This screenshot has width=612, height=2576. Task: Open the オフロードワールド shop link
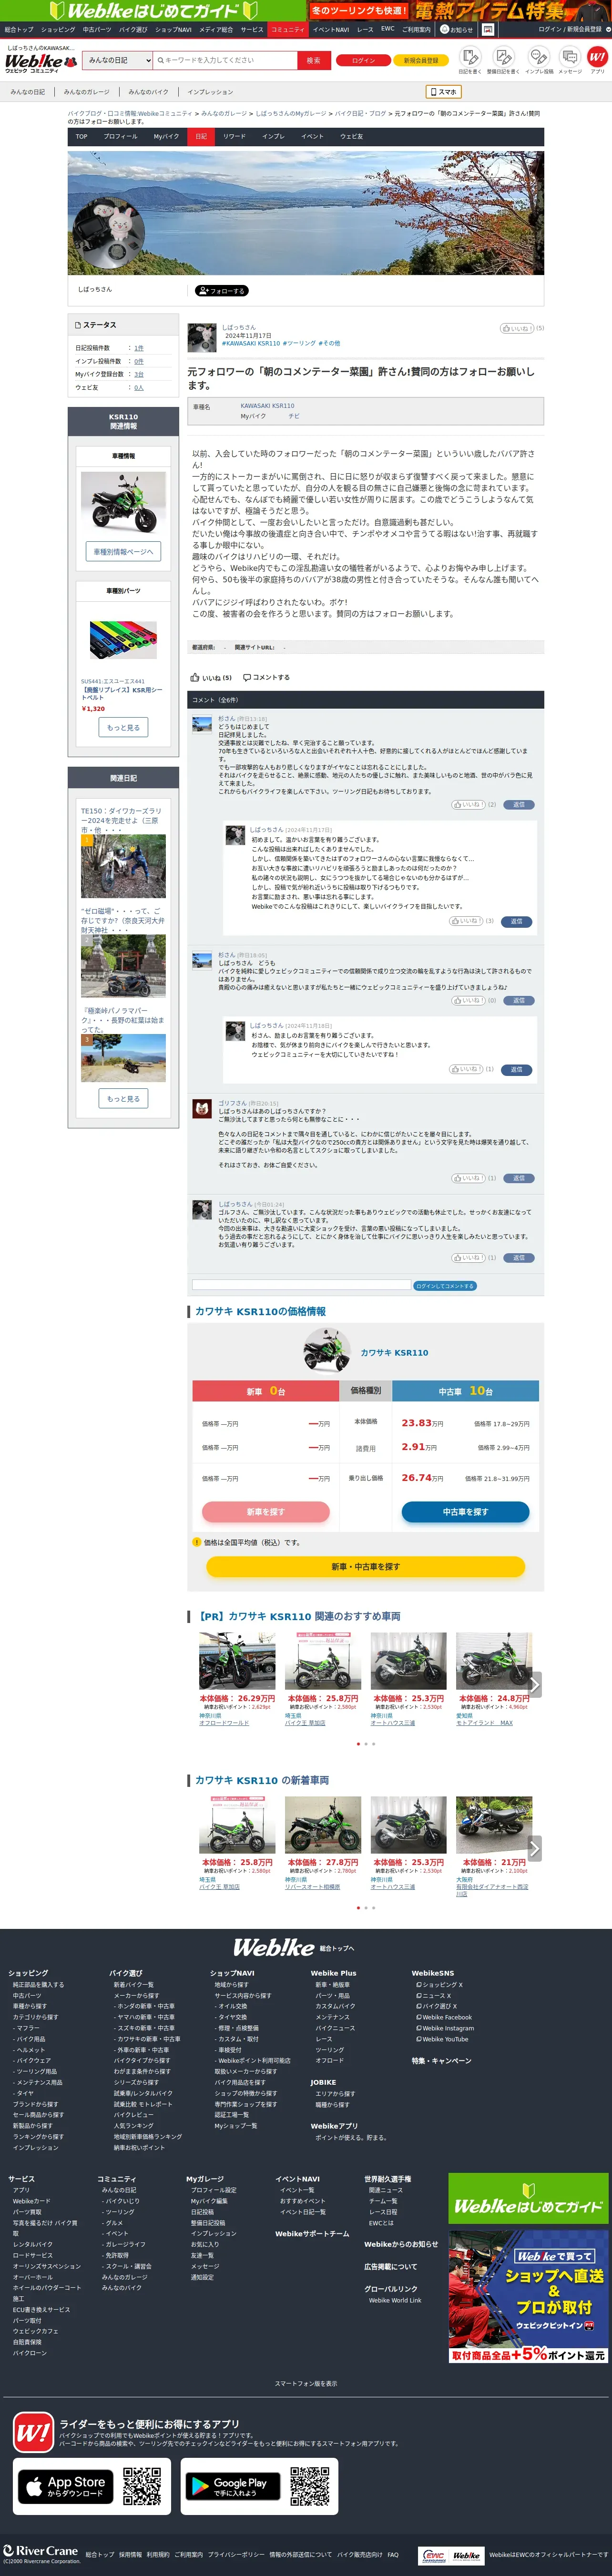pyautogui.click(x=224, y=1723)
